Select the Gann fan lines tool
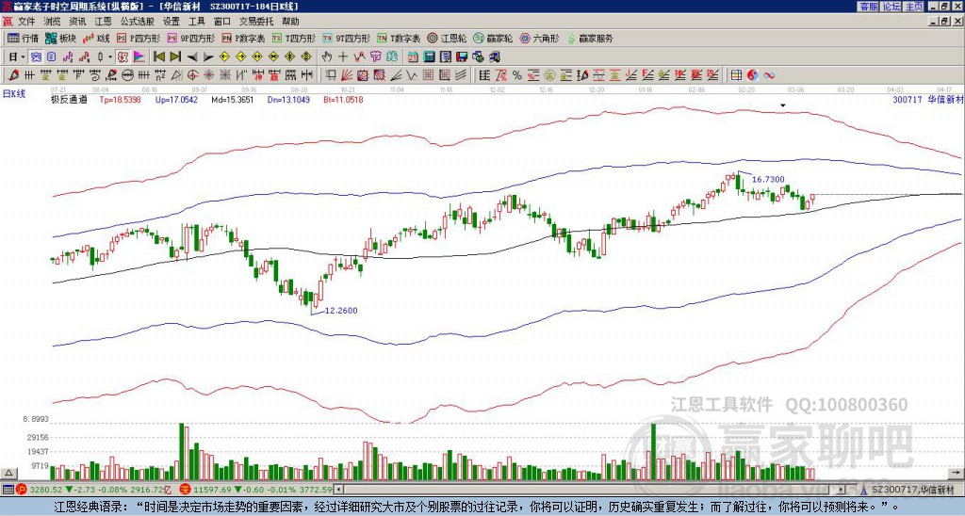965x516 pixels. 347,75
